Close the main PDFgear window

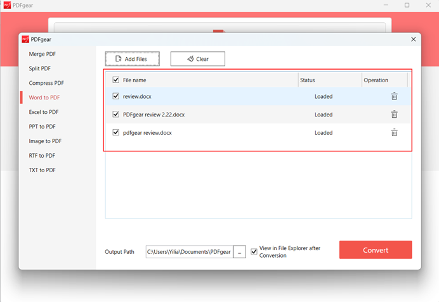428,5
